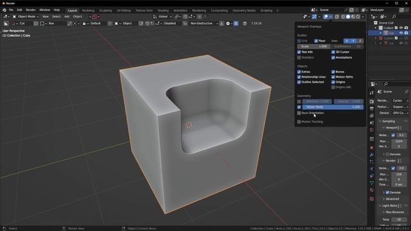Open the Tool properties tab
This screenshot has height=231, width=411.
tap(372, 92)
